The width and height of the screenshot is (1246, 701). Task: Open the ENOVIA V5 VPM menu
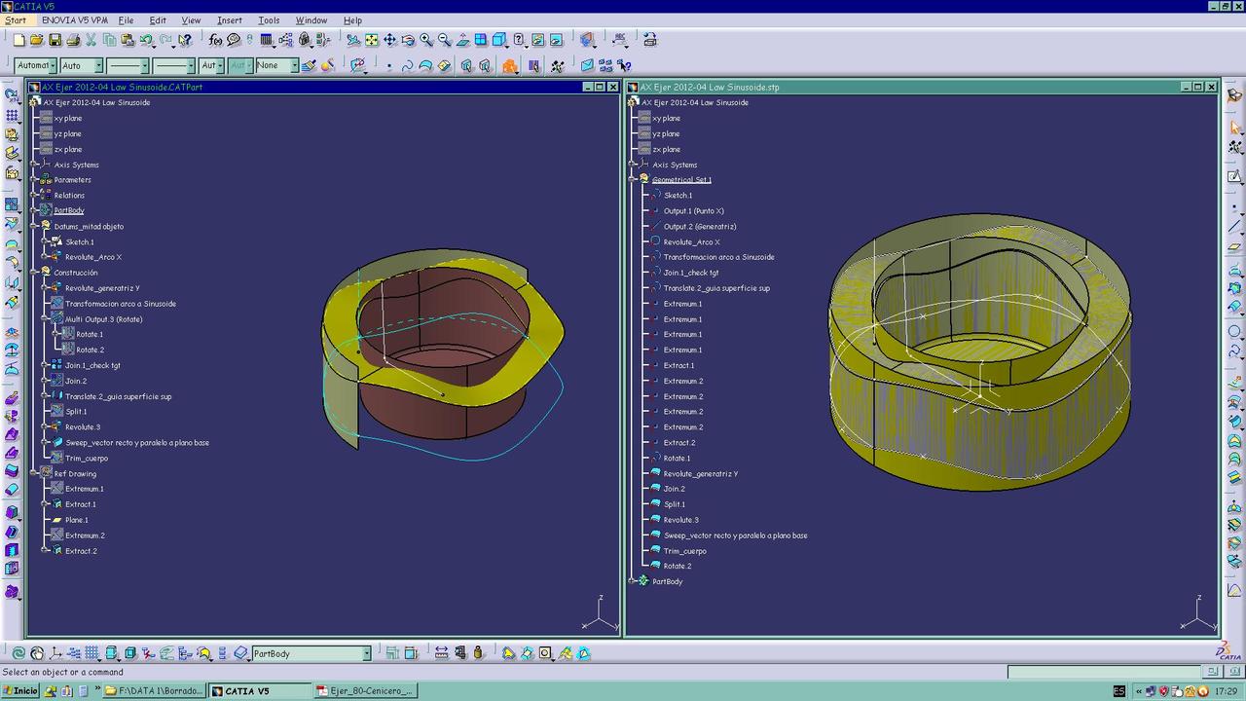(74, 20)
